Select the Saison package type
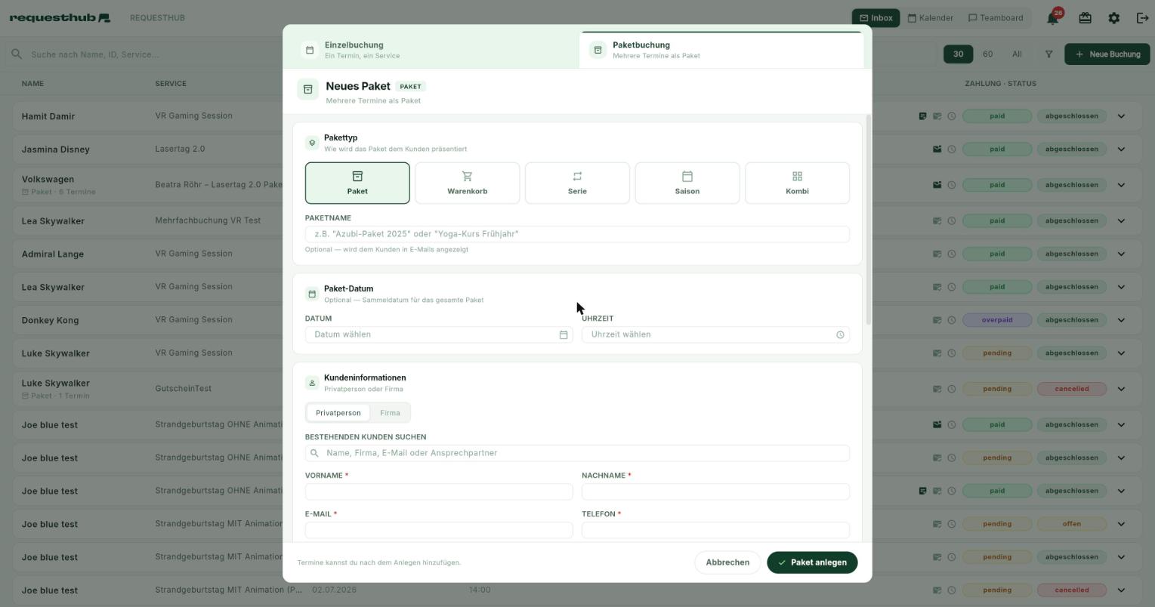 [687, 183]
